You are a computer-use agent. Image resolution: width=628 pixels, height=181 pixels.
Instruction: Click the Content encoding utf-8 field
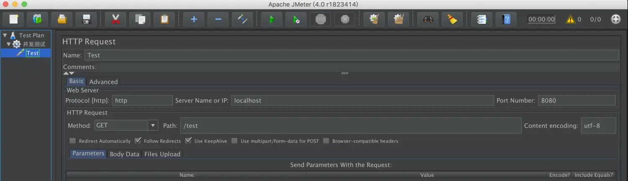pyautogui.click(x=598, y=125)
